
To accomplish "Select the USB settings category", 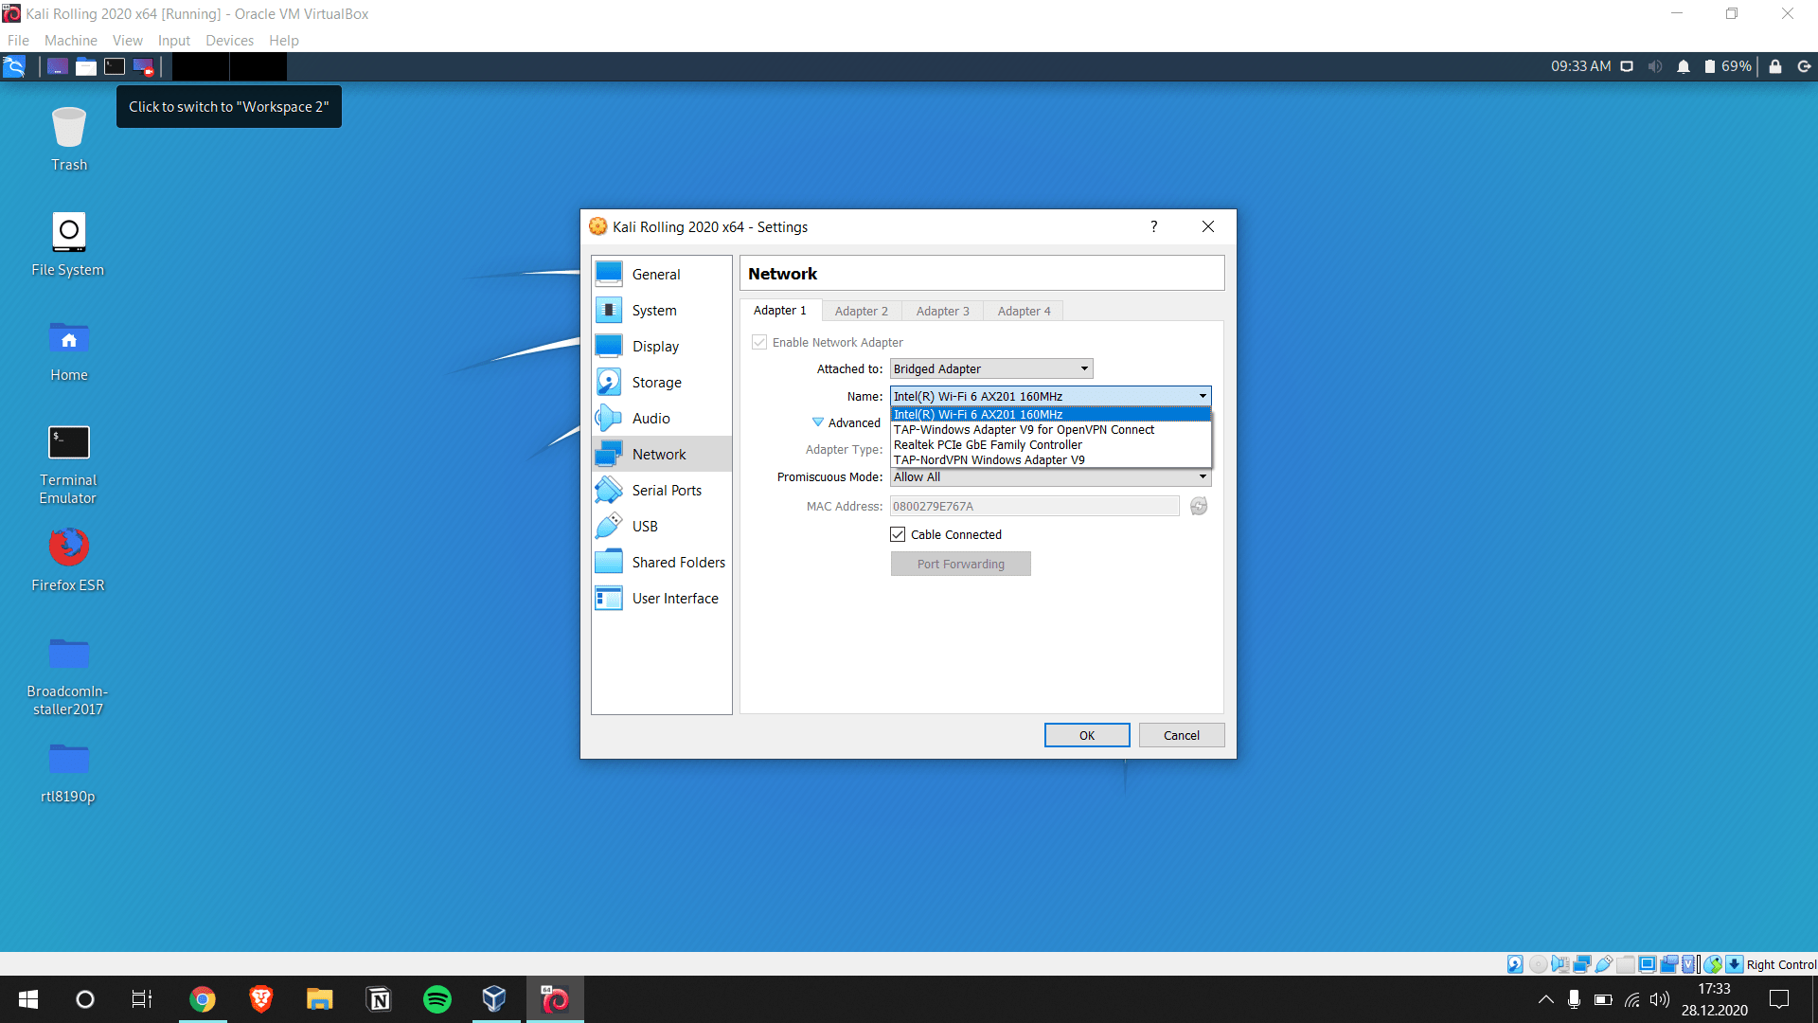I will (x=644, y=527).
